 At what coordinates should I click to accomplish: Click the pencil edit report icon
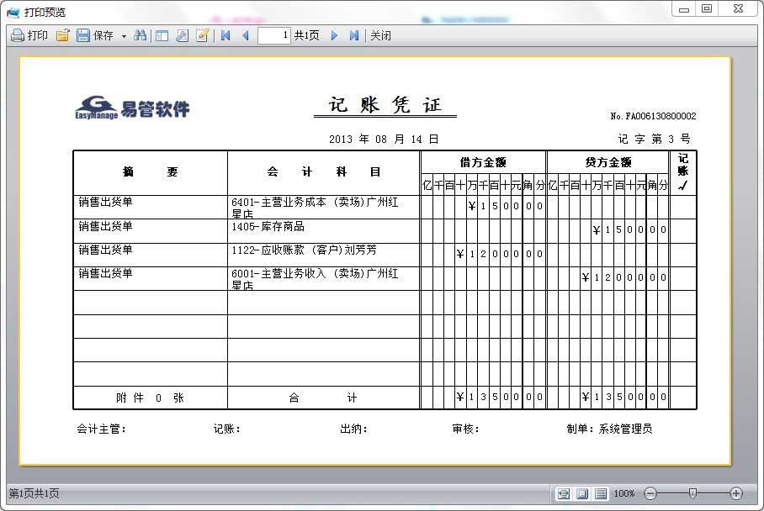203,35
